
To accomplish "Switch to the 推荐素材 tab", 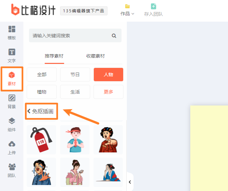I will [54, 56].
